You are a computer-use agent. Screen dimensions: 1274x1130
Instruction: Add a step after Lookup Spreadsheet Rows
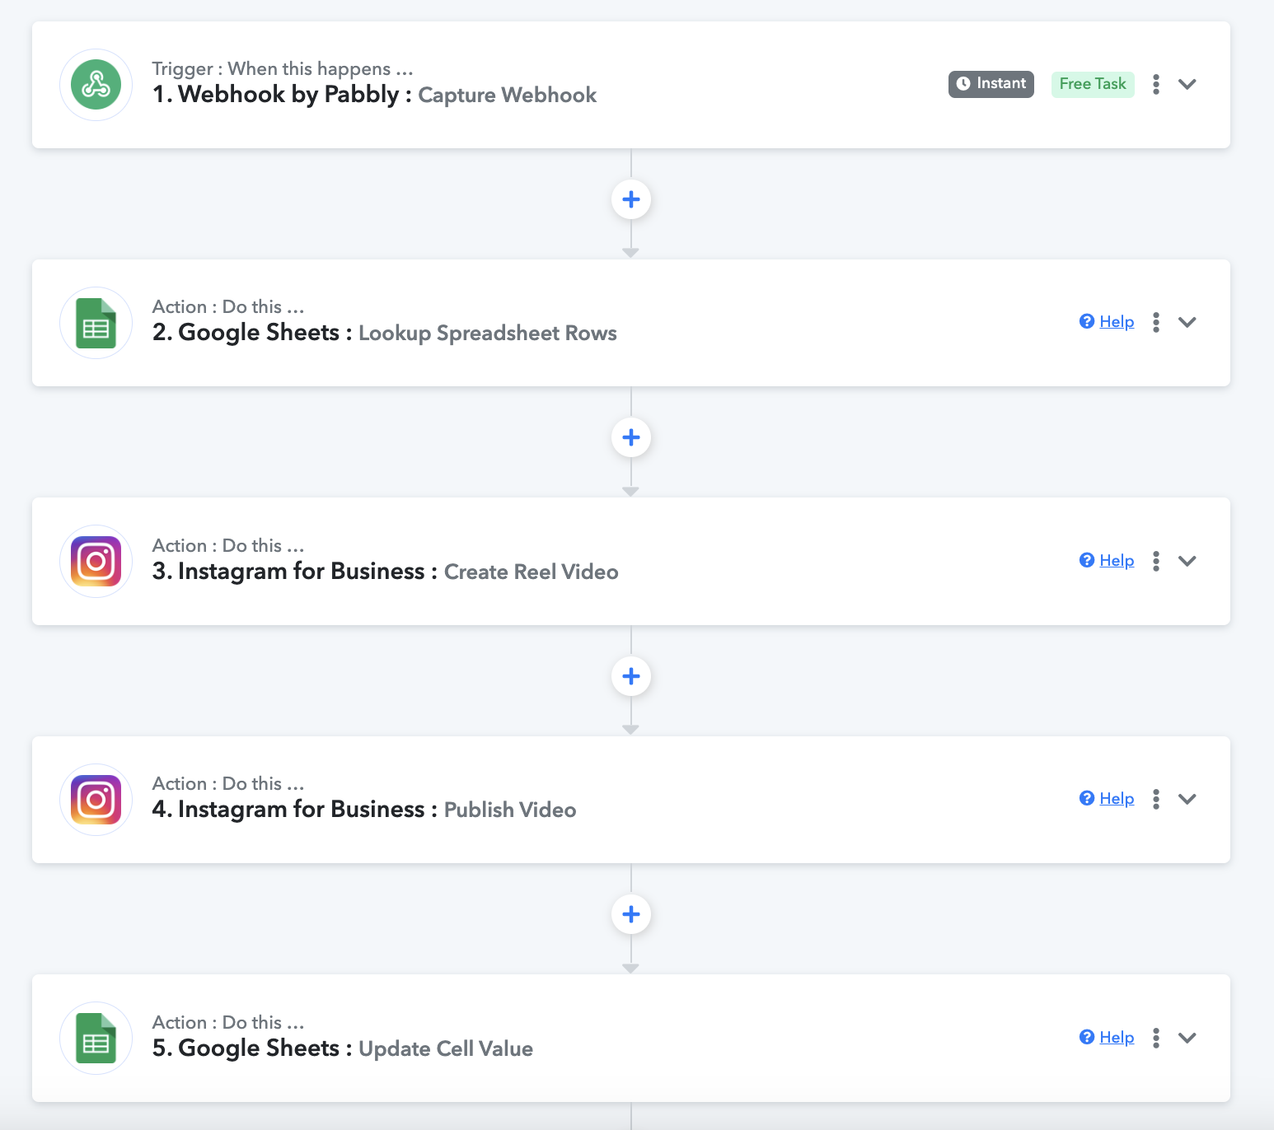coord(631,437)
